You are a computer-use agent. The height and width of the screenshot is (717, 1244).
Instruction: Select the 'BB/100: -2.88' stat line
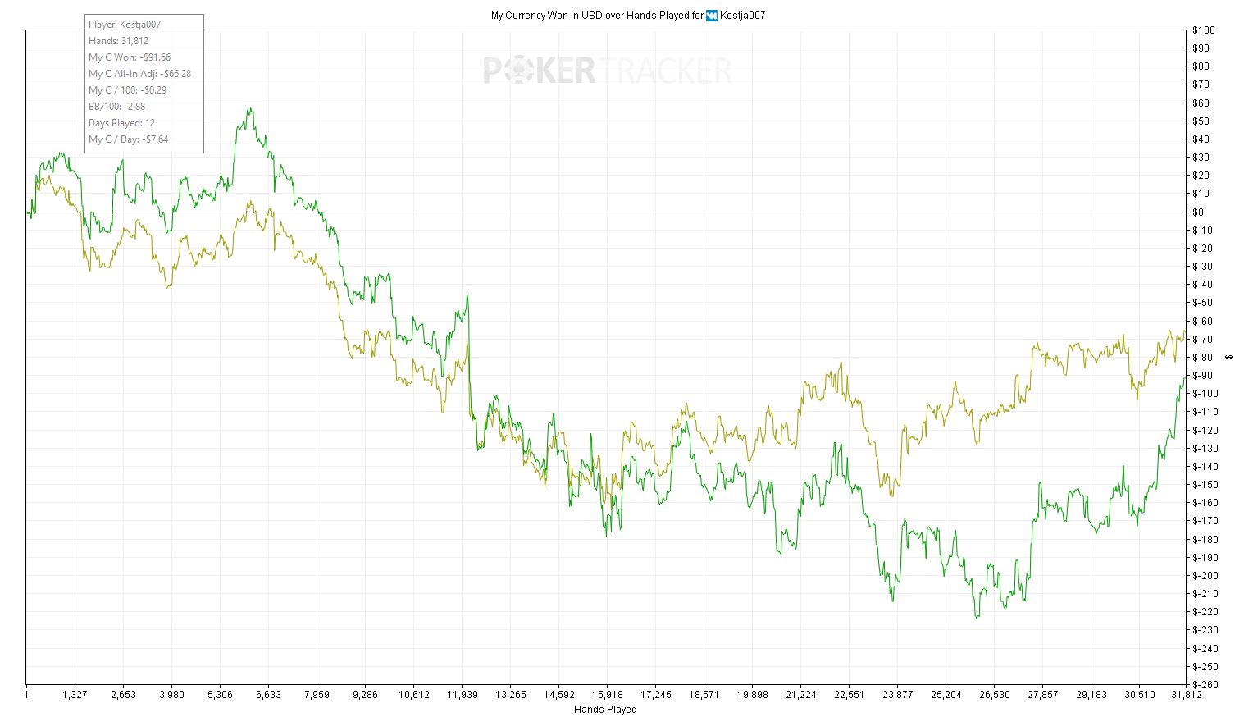pos(117,107)
